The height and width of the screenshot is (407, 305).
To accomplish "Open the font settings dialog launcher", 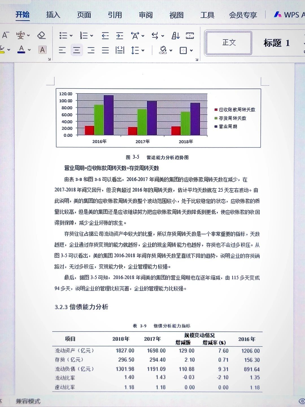I will point(49,59).
